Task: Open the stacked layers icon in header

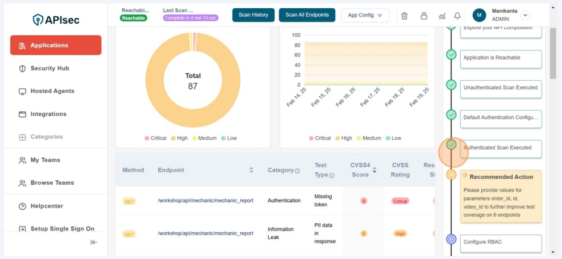Action: point(423,16)
